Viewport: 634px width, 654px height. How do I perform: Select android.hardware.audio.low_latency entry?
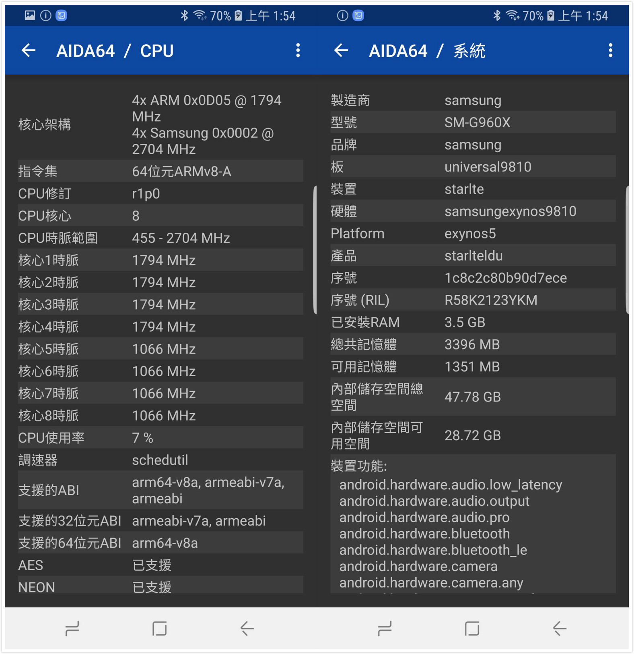pyautogui.click(x=451, y=484)
